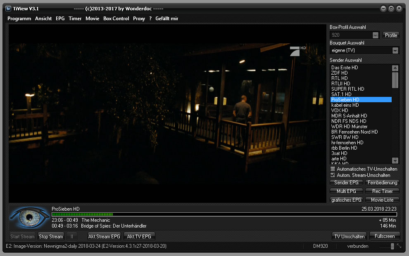Open the question mark help menu

pyautogui.click(x=150, y=19)
